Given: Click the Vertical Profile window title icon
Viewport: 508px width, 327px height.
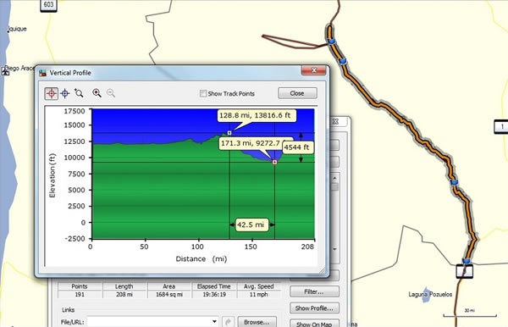Looking at the screenshot, I should [42, 73].
